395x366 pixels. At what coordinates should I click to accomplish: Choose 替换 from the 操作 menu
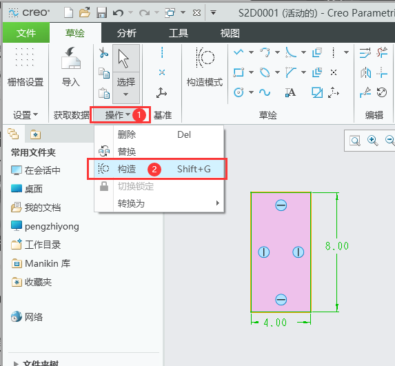pos(159,152)
